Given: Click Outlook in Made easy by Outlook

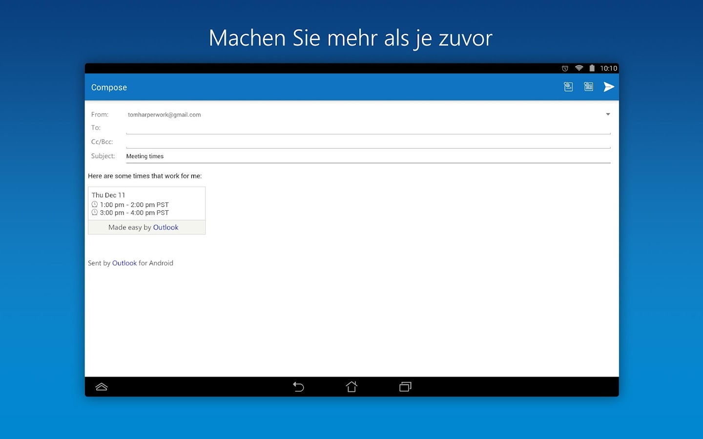Looking at the screenshot, I should click(165, 227).
